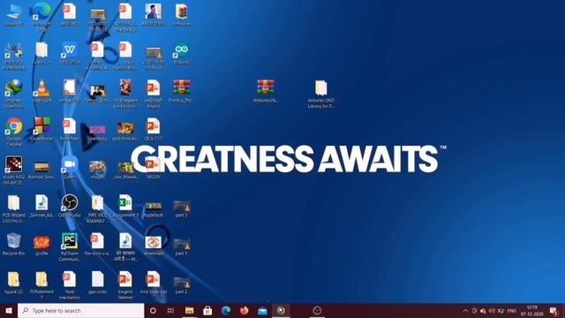565x318 pixels.
Task: Open Google Chrome desktop shortcut
Action: click(14, 132)
